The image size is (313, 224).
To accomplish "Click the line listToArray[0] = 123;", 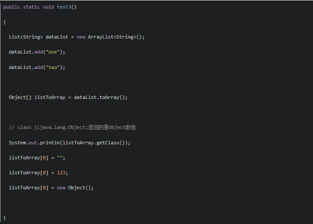I will pyautogui.click(x=38, y=173).
